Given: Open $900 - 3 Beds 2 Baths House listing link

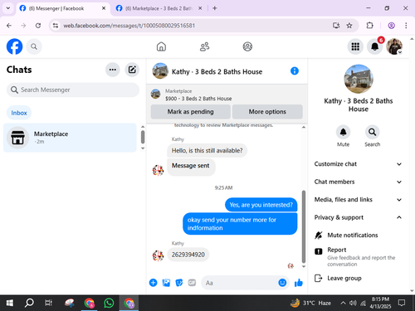Looking at the screenshot, I should tap(198, 99).
